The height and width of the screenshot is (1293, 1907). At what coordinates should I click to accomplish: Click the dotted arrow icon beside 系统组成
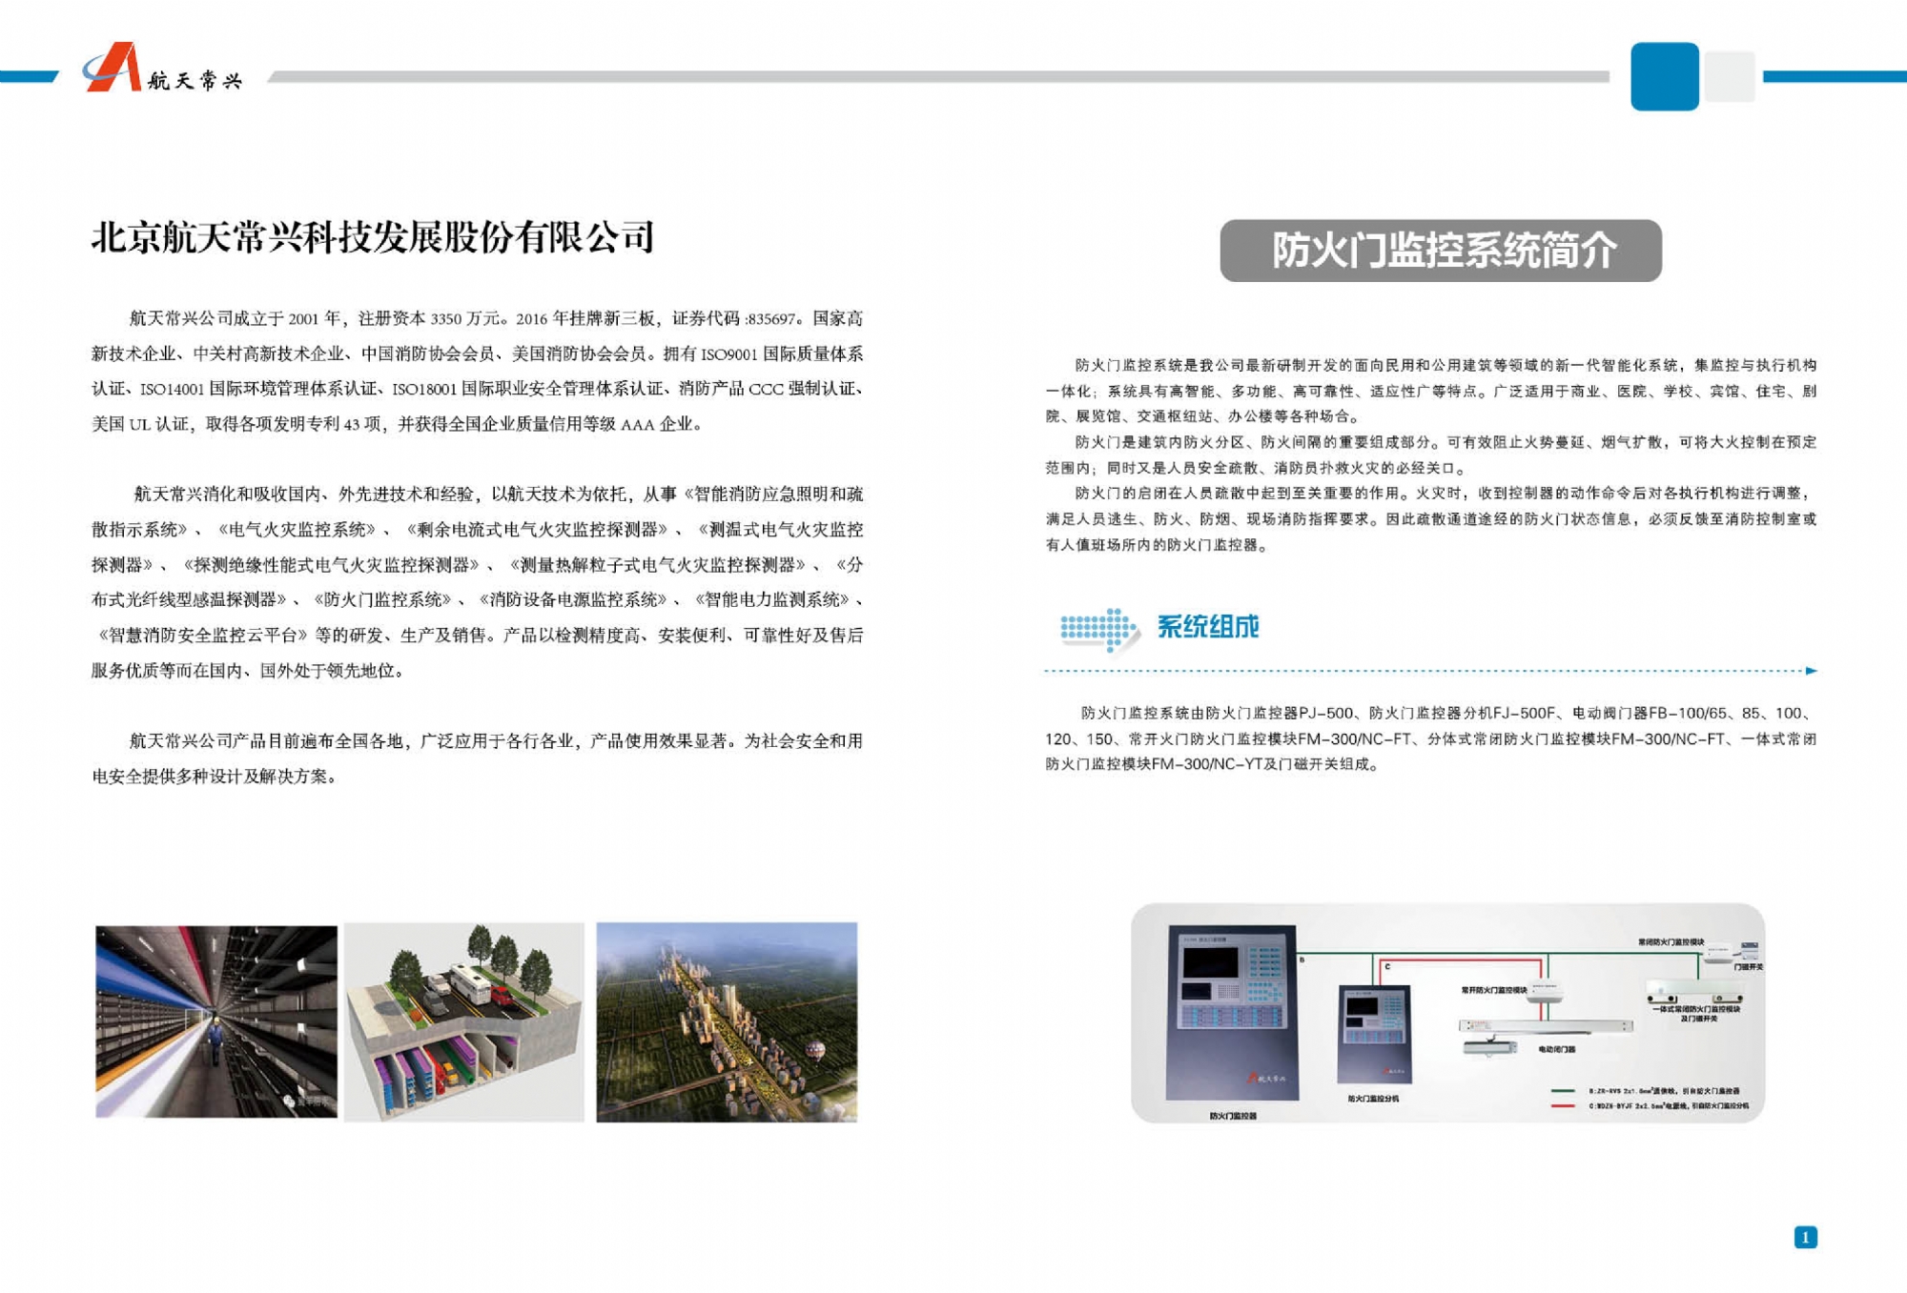[x=1099, y=629]
